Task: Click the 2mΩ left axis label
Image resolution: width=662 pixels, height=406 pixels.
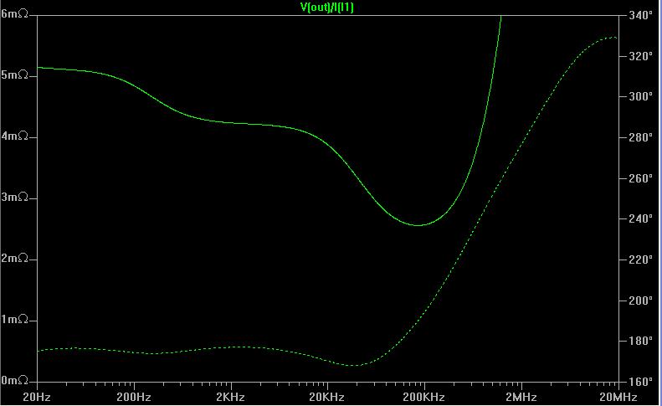Action: click(14, 258)
